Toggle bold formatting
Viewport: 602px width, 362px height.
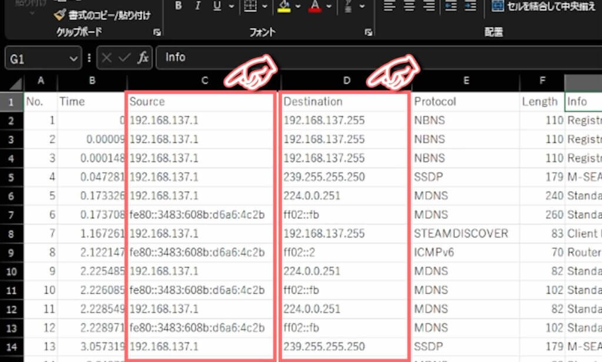click(178, 6)
